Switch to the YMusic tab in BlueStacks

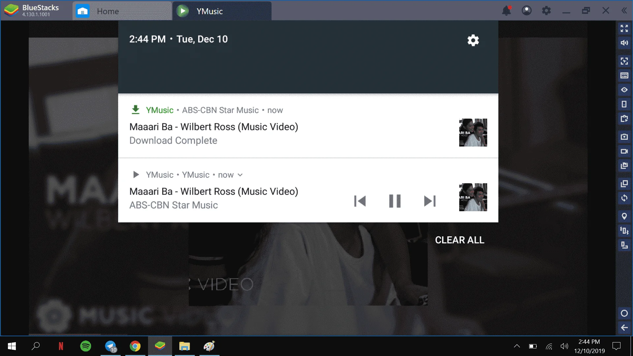tap(222, 11)
